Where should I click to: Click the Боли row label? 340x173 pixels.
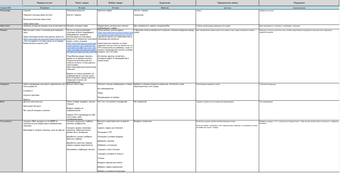[x=3, y=102]
